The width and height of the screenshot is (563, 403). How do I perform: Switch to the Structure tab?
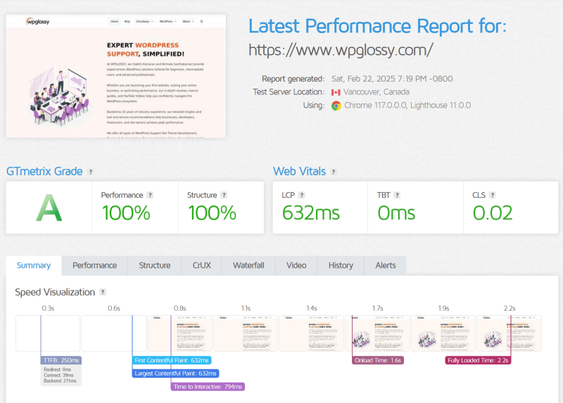pos(154,266)
